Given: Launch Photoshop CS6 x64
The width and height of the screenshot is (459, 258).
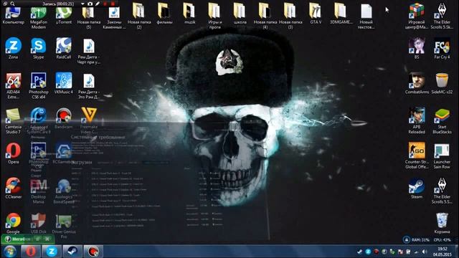Looking at the screenshot, I should [38, 86].
